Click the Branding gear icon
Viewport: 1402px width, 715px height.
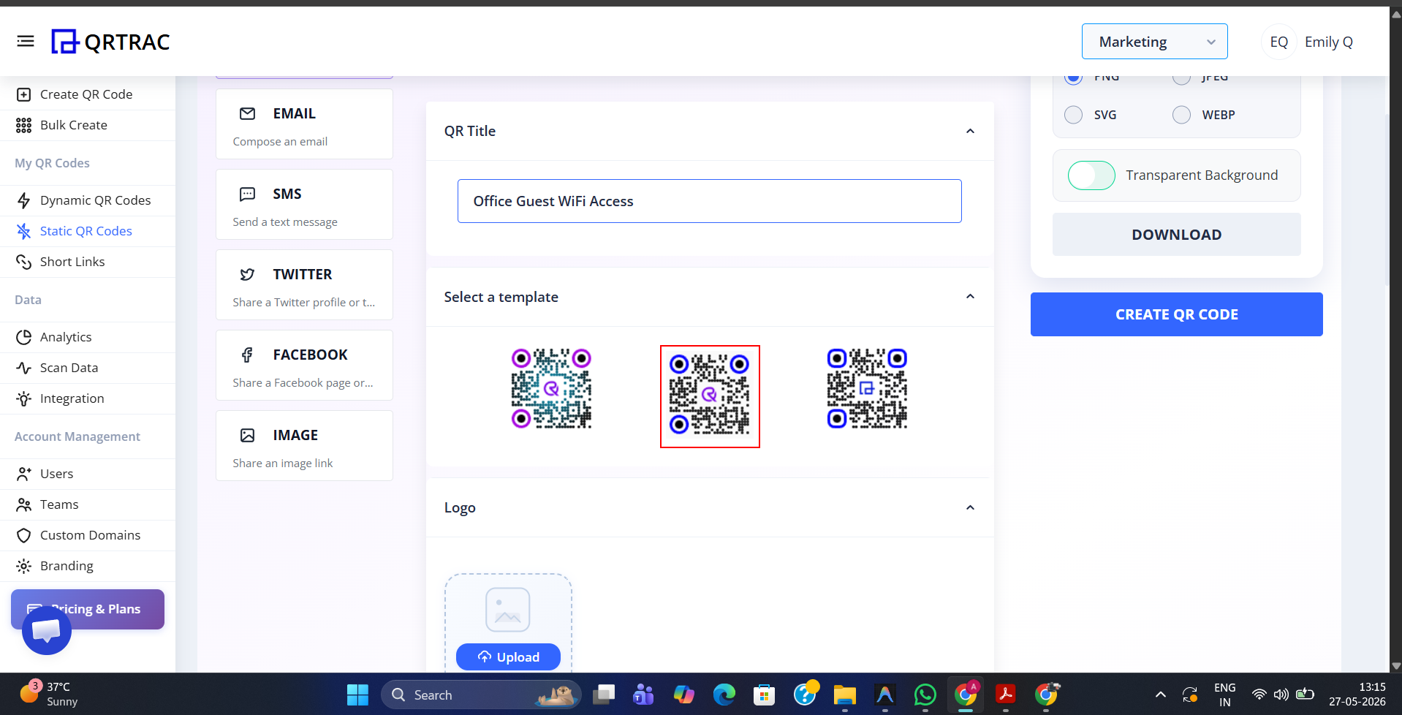(x=23, y=566)
